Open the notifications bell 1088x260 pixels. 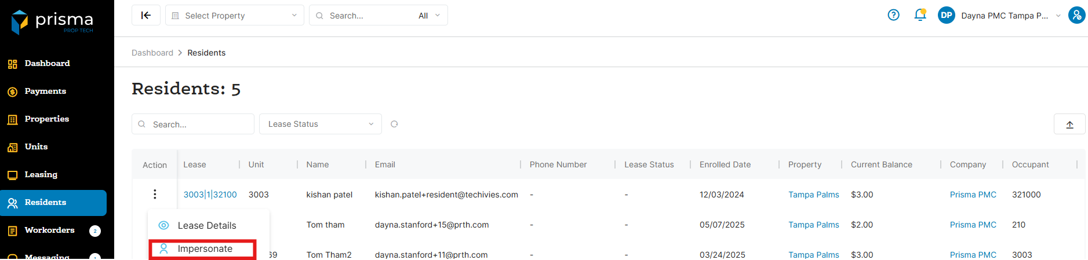(920, 15)
